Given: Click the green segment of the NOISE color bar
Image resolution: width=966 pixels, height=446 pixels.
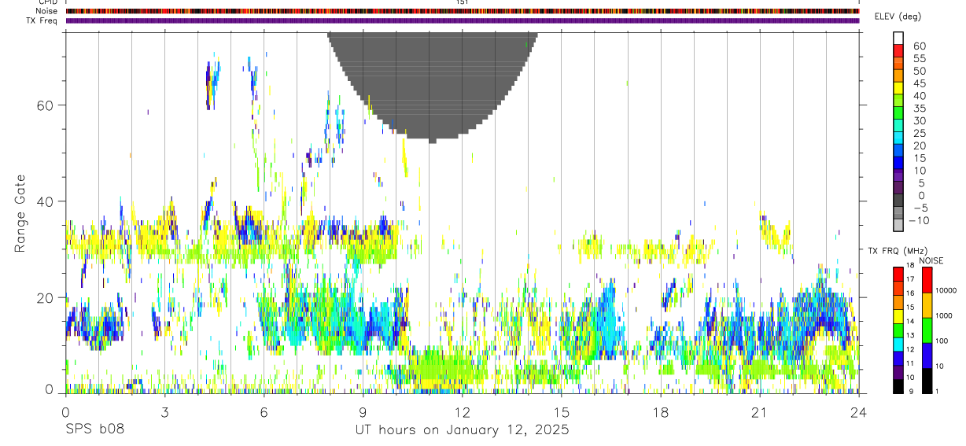Looking at the screenshot, I should pyautogui.click(x=927, y=330).
